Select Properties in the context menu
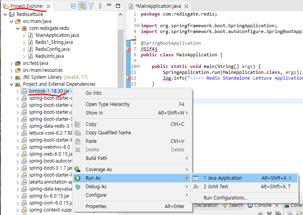This screenshot has width=303, height=215. point(96,206)
